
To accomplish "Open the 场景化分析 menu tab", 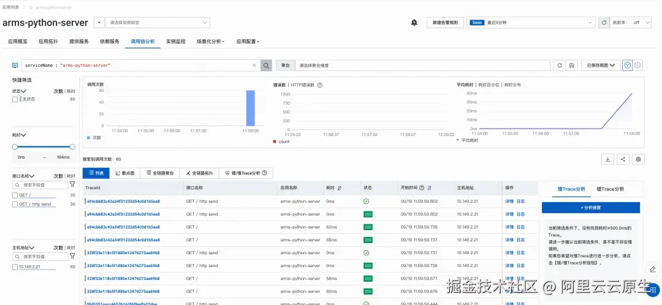I will coord(210,42).
